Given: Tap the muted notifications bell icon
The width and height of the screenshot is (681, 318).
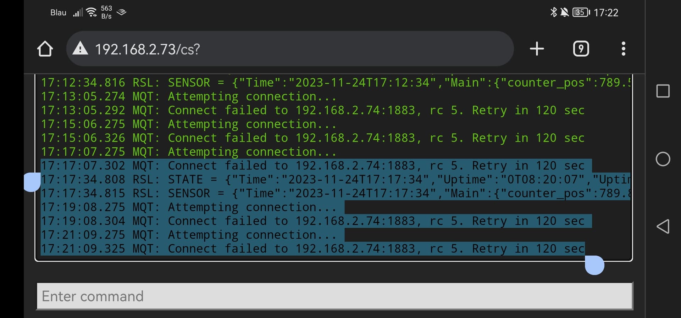Looking at the screenshot, I should [x=564, y=12].
